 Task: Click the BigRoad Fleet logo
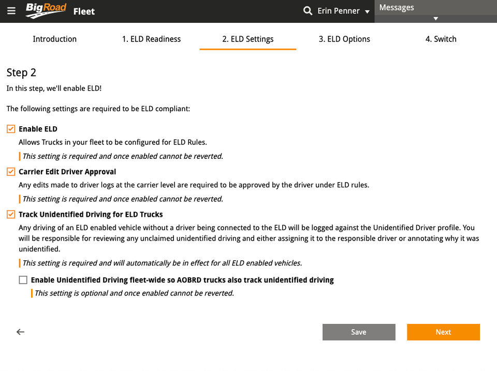point(60,11)
